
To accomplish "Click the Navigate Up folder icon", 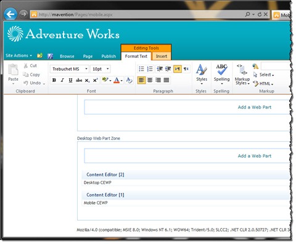I will 39,55.
